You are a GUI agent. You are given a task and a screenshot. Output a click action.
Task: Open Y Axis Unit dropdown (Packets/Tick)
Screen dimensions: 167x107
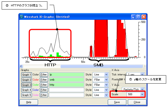pos(133,89)
